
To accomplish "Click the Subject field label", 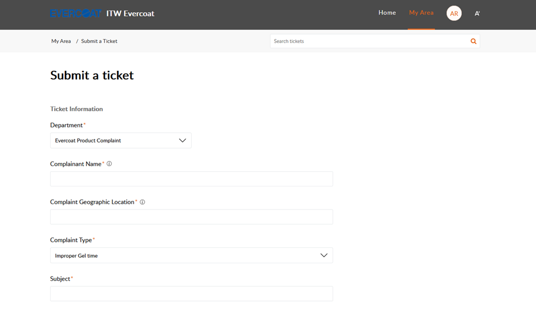I will tap(60, 279).
